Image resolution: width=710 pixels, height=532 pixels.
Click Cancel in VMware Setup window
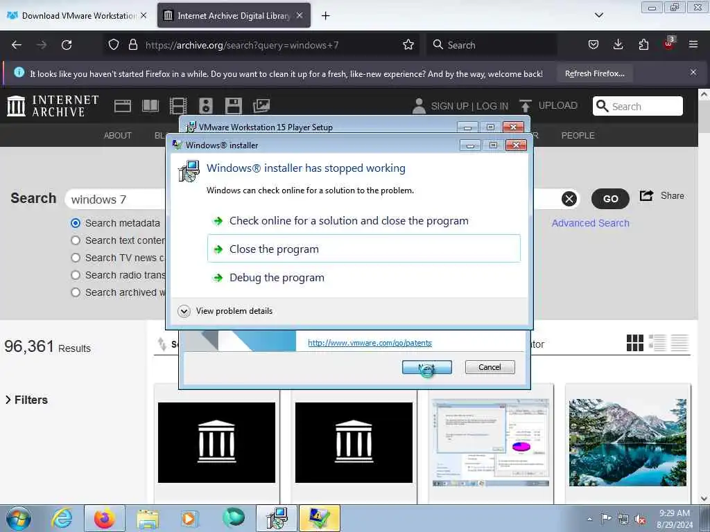point(490,367)
